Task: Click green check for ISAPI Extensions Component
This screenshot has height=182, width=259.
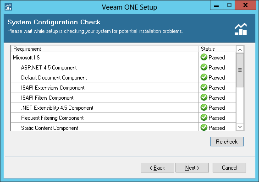Action: pyautogui.click(x=204, y=87)
